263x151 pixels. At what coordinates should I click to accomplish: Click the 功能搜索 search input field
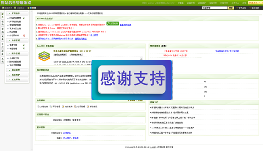215,8
